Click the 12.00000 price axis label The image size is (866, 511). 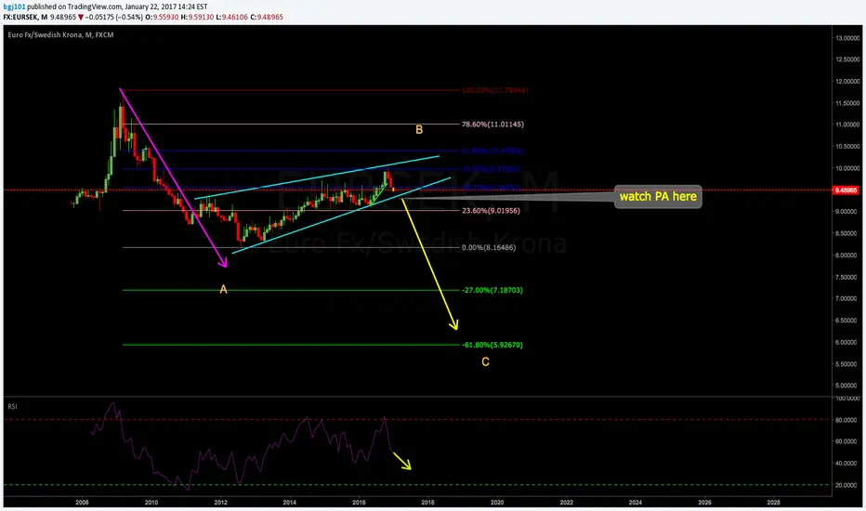pos(847,81)
